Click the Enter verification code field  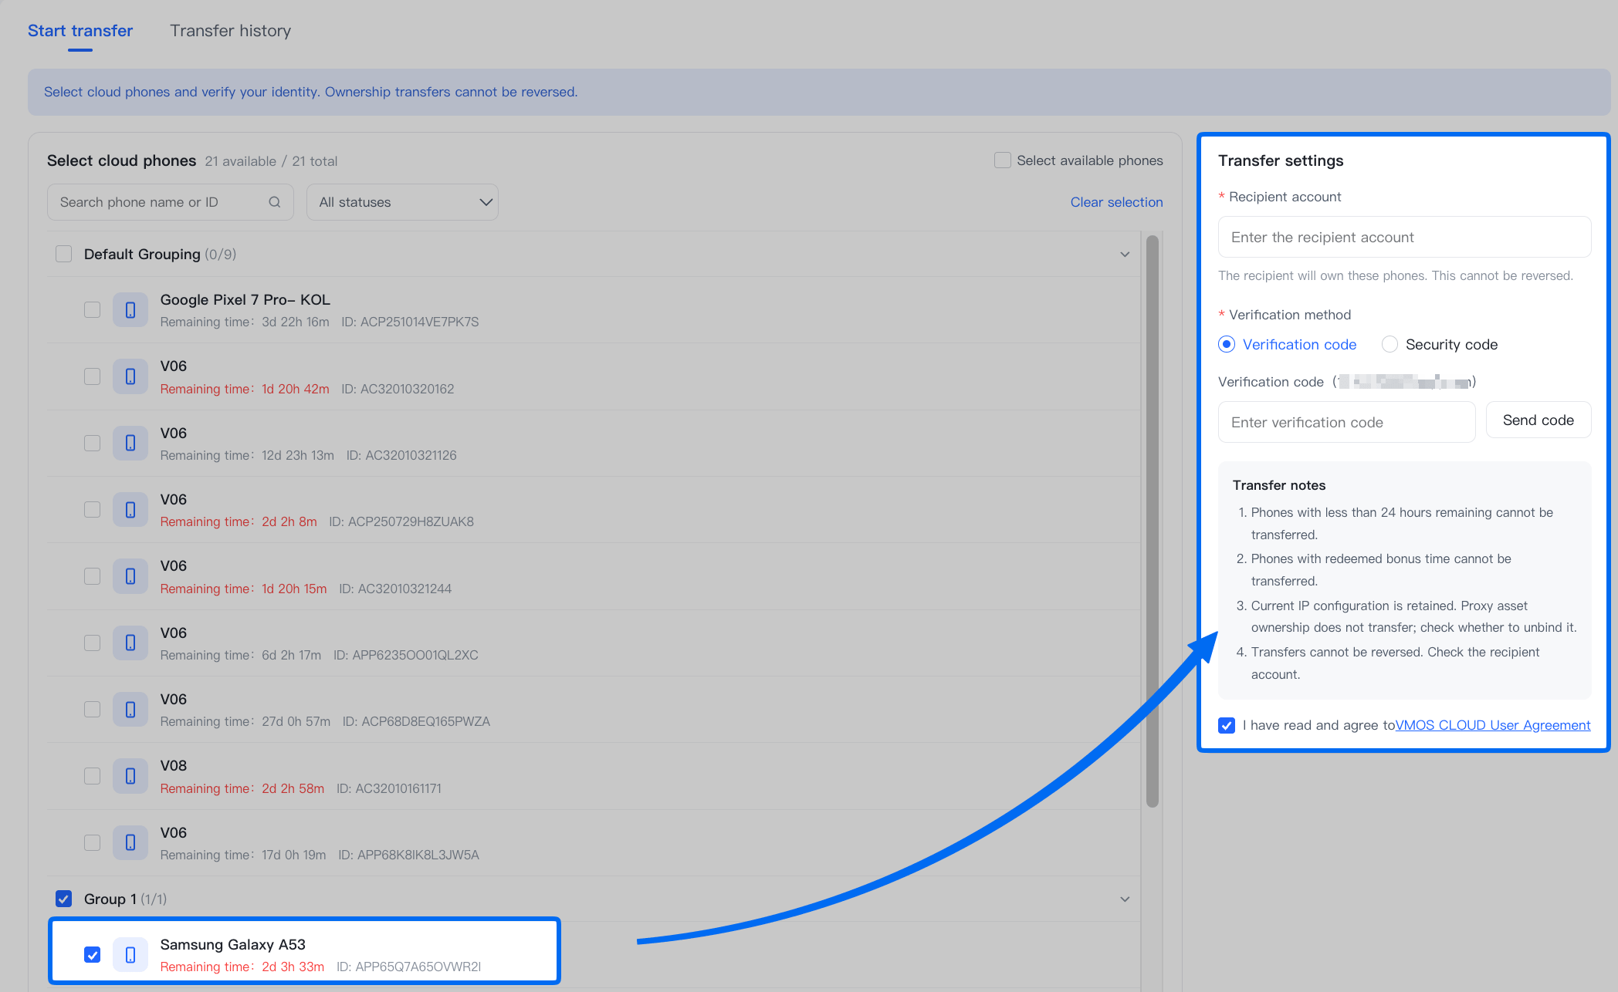(1346, 422)
